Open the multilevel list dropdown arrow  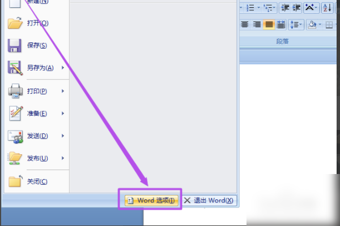(x=274, y=8)
